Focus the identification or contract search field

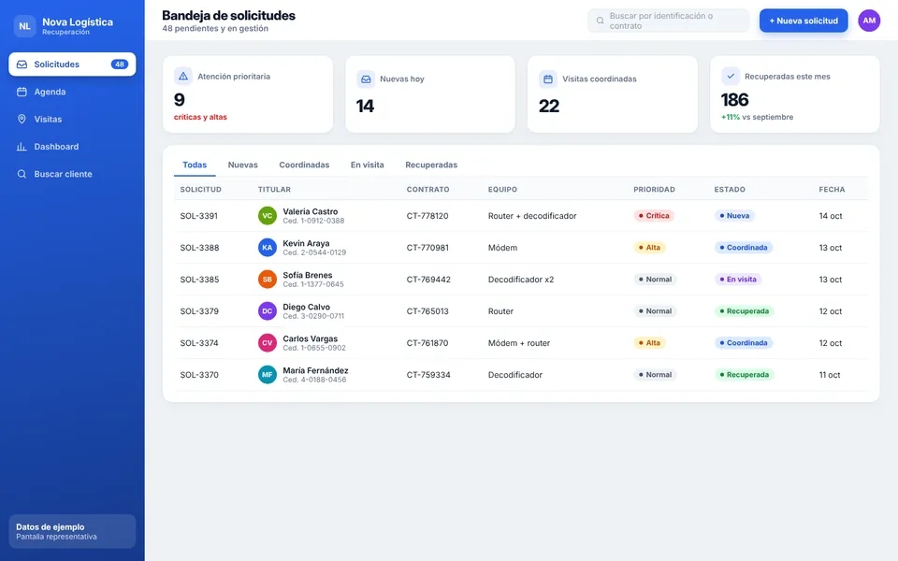click(x=668, y=21)
